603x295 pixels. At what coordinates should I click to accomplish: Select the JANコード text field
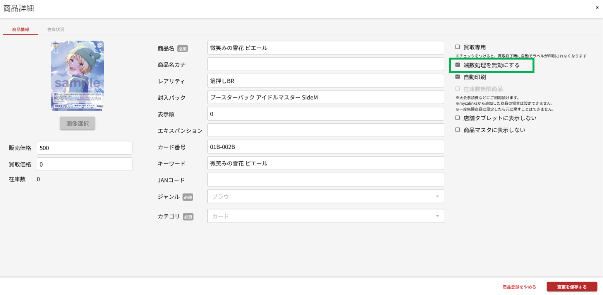(x=325, y=180)
